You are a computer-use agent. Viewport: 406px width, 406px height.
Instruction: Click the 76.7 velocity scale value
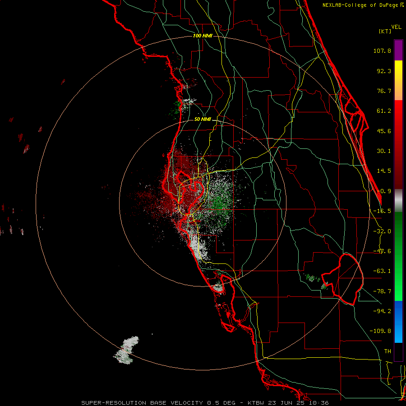click(x=384, y=91)
